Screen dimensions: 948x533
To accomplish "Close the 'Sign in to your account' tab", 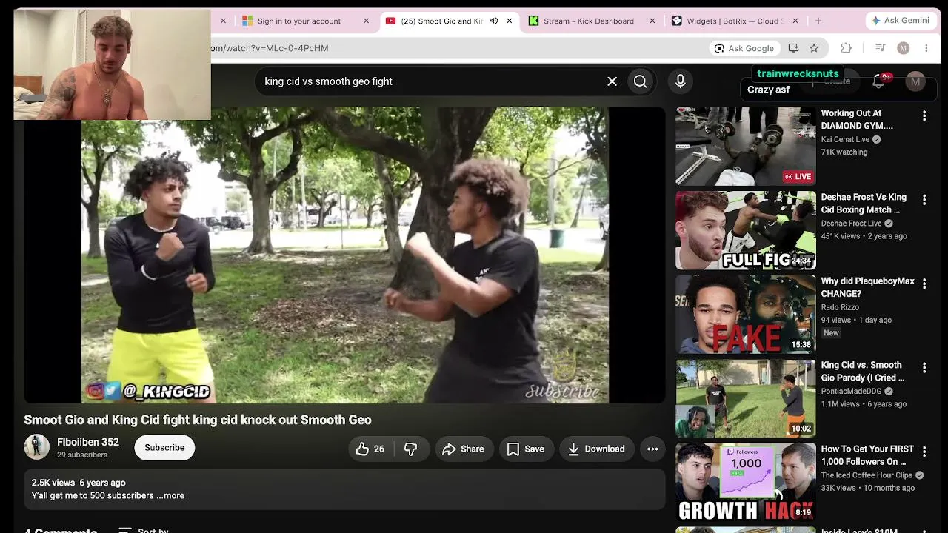I will coord(366,21).
